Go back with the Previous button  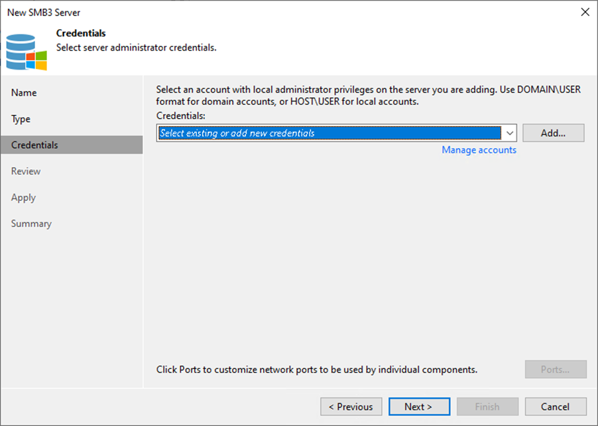(x=351, y=407)
